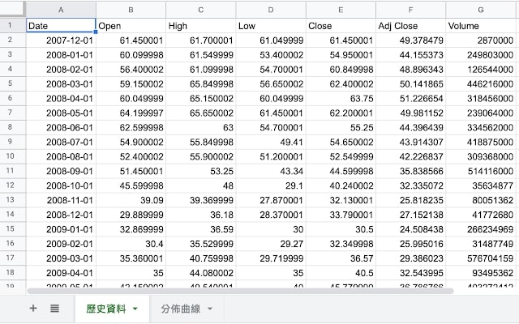This screenshot has width=519, height=324.
Task: Select Volume value 35634877
Action: click(481, 185)
